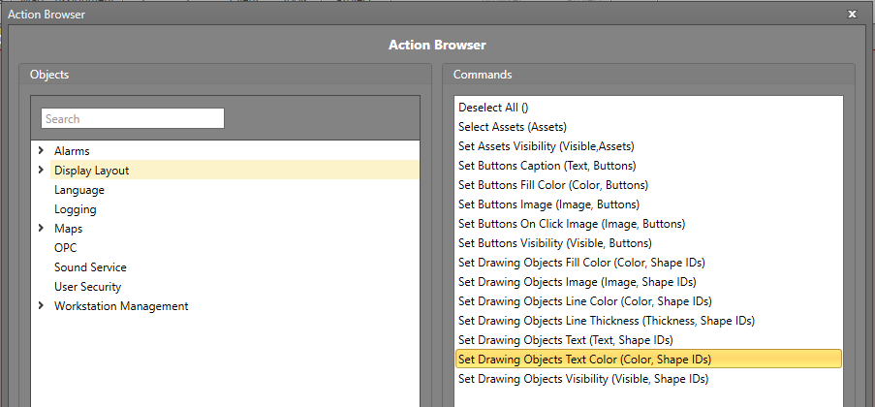Choose Set Drawing Objects Visibility command
Image resolution: width=875 pixels, height=407 pixels.
tap(582, 379)
